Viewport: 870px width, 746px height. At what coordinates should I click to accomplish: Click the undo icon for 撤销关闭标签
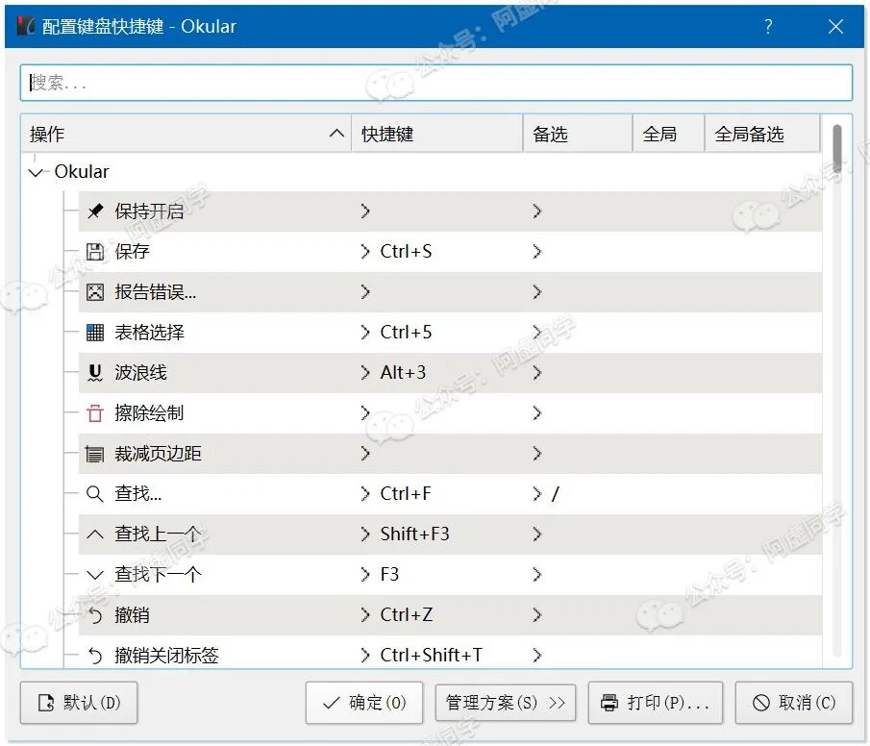95,656
